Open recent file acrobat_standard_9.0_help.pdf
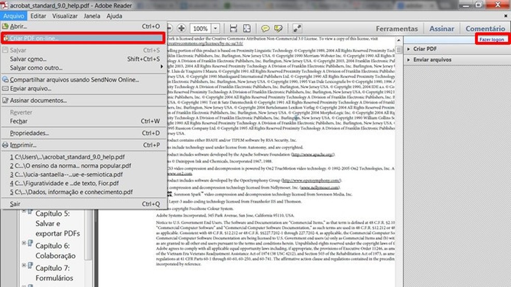 click(x=84, y=156)
